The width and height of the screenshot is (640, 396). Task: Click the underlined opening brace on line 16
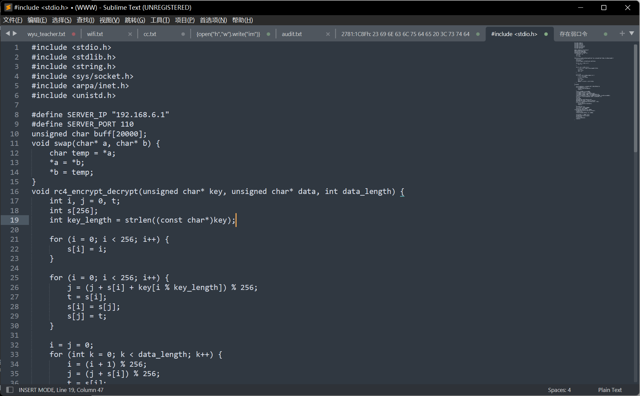click(x=402, y=192)
